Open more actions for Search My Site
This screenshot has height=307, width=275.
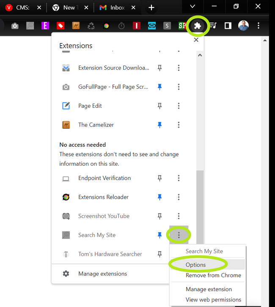179,235
